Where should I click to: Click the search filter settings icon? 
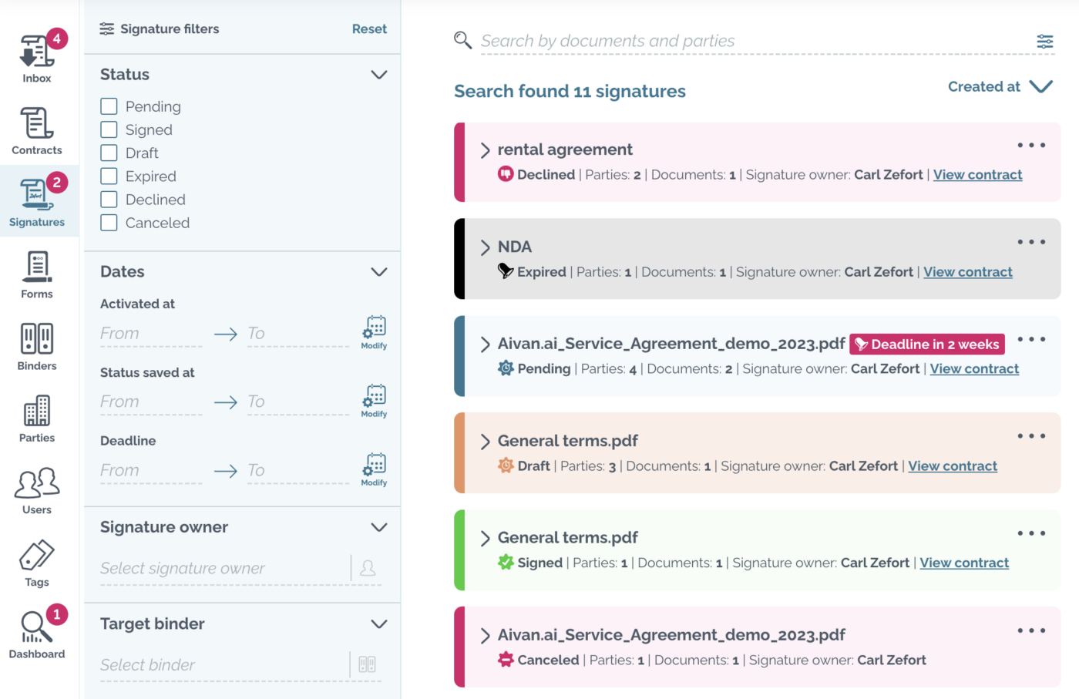1044,42
